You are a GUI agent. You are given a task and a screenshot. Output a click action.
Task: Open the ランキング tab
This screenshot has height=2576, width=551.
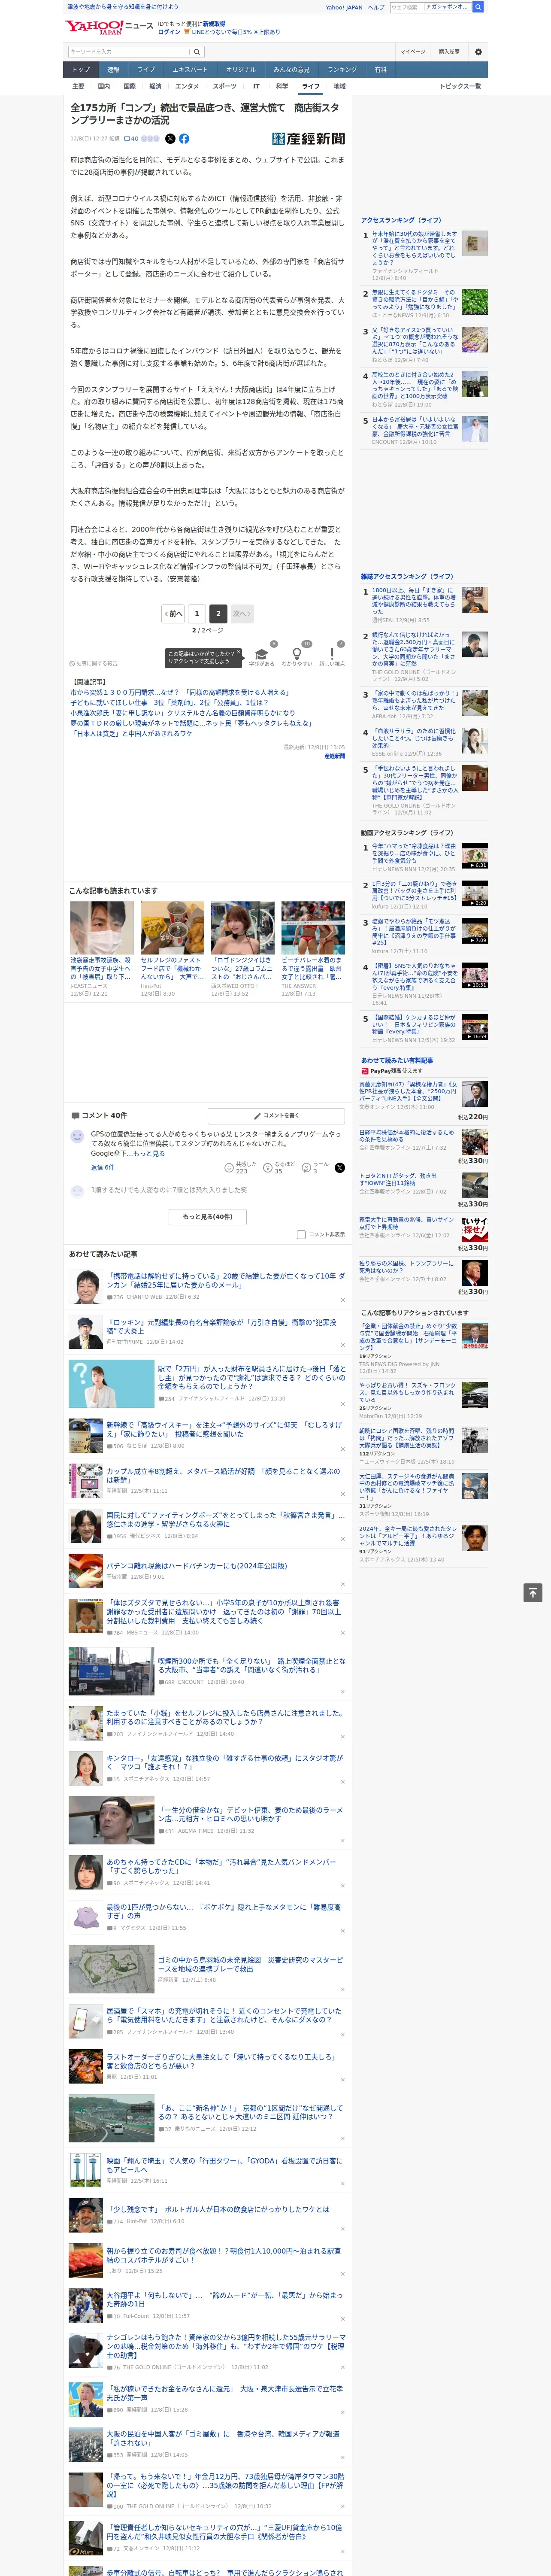click(x=342, y=70)
